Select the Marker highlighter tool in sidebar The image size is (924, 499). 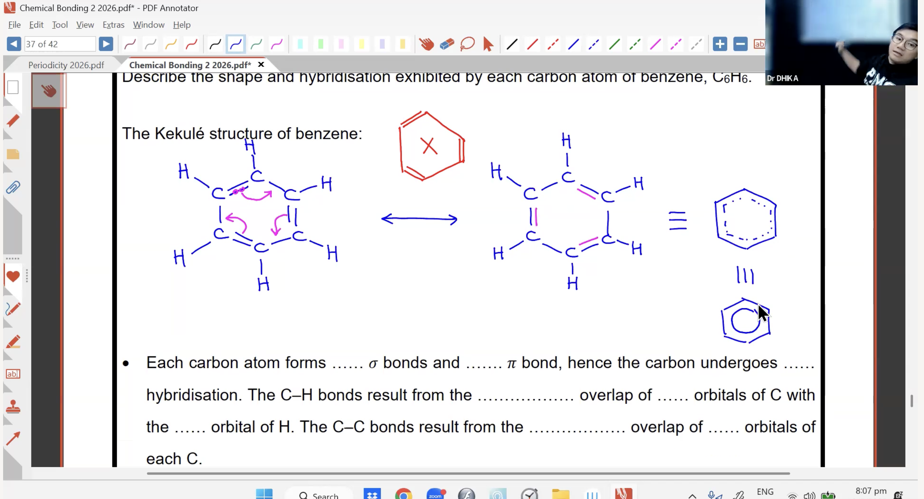(x=13, y=342)
